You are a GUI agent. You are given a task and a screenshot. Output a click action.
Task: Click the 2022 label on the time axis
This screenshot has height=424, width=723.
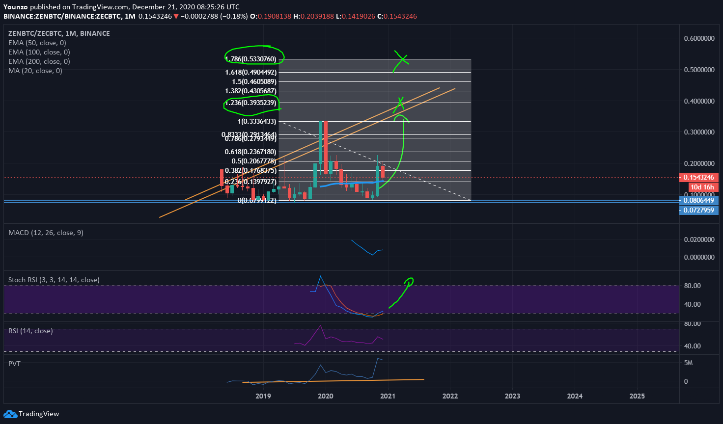pos(450,396)
